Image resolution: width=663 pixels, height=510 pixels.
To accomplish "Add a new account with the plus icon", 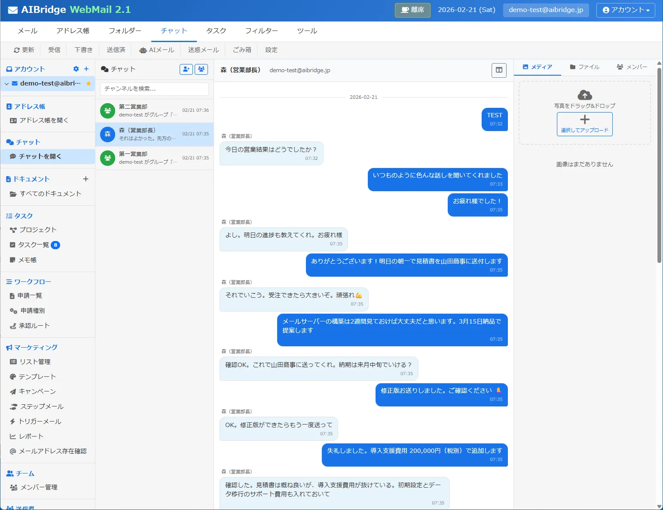I will click(86, 69).
